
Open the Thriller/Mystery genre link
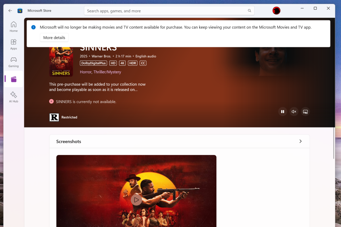(107, 72)
